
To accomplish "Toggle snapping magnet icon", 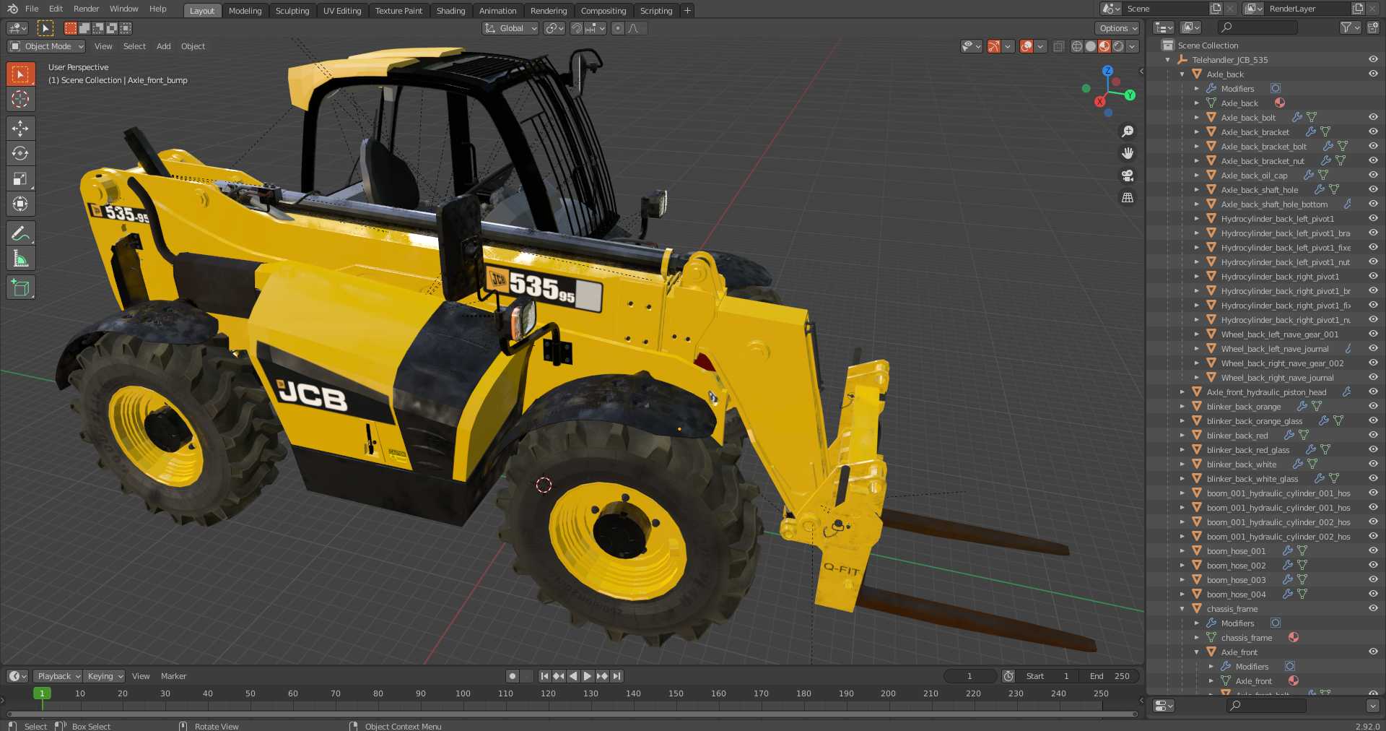I will tap(577, 28).
